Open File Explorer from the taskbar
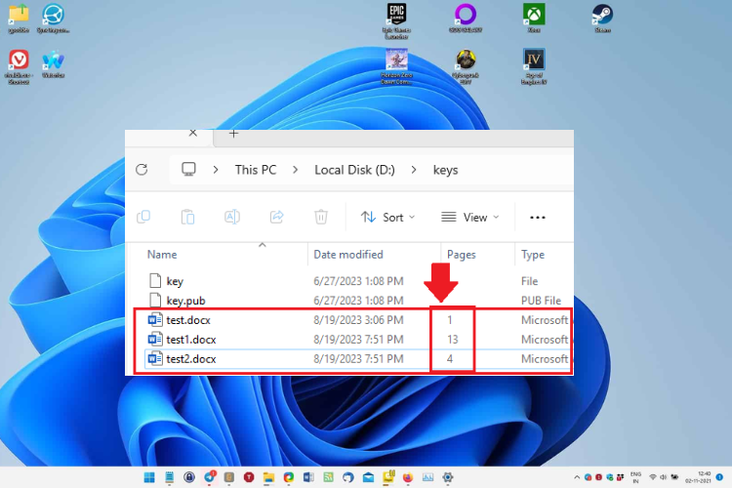 [x=268, y=477]
